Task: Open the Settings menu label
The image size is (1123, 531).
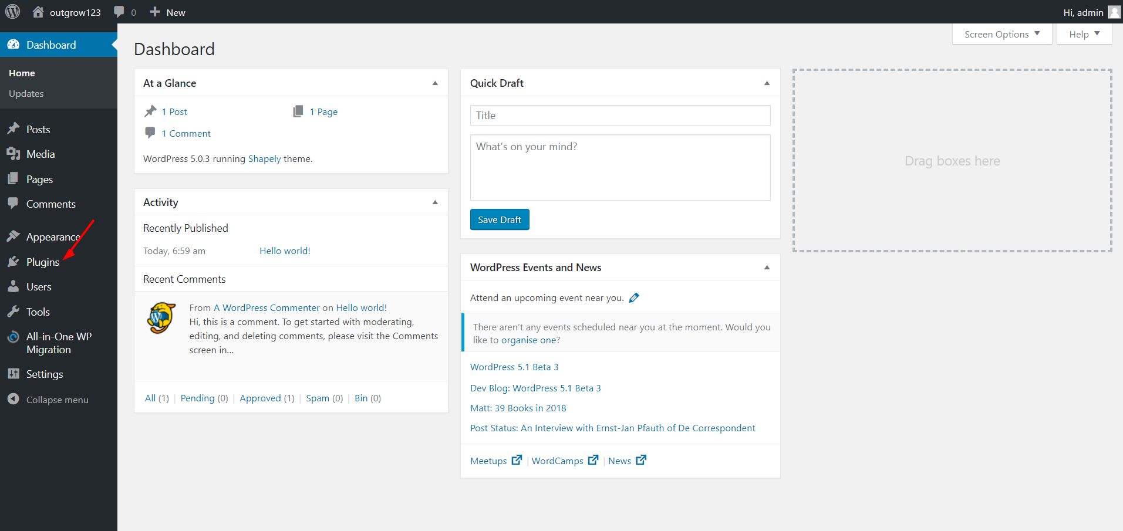Action: 45,374
